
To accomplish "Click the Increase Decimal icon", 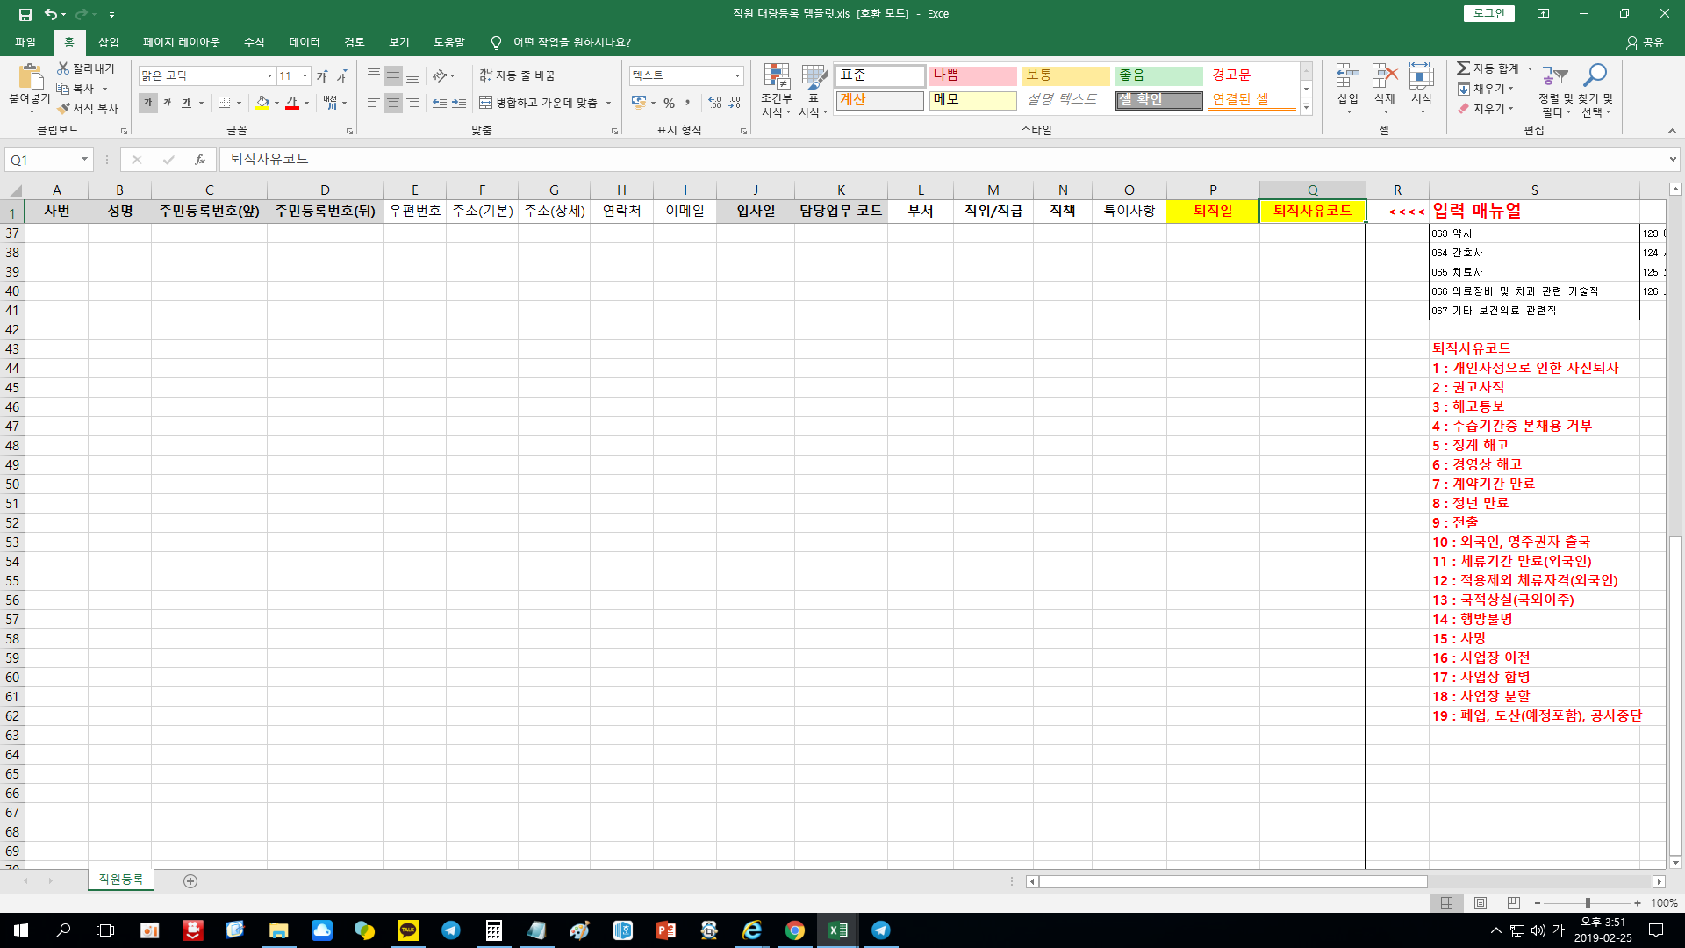I will pyautogui.click(x=714, y=103).
